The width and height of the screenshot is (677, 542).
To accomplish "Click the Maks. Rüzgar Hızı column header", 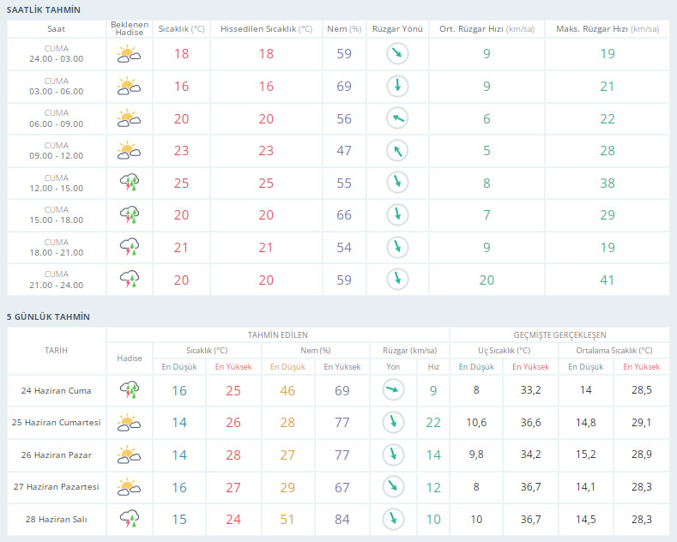I will tap(607, 28).
